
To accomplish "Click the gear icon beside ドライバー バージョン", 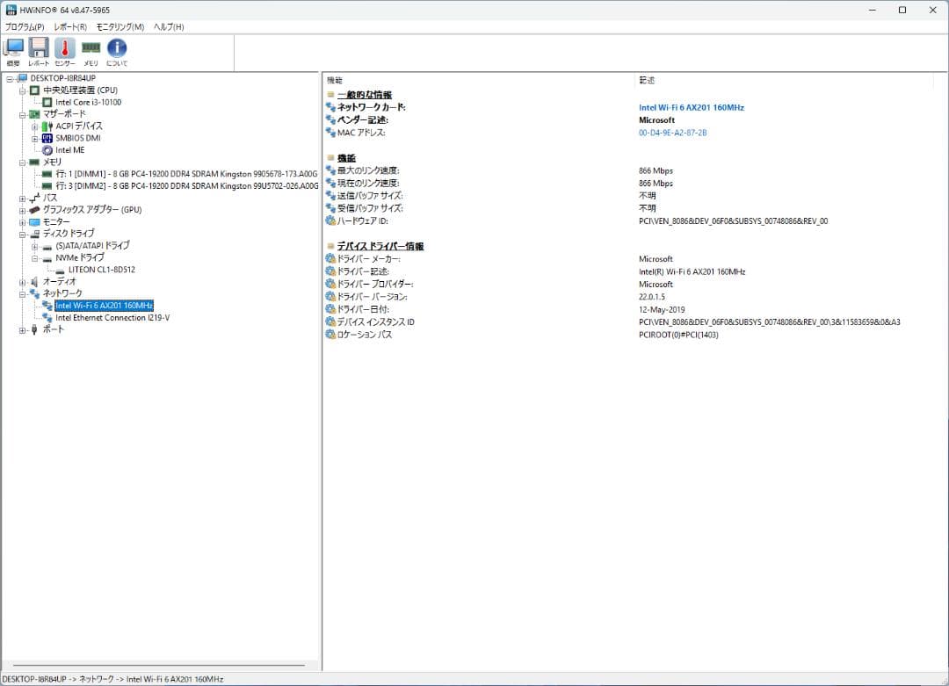I will pyautogui.click(x=330, y=296).
